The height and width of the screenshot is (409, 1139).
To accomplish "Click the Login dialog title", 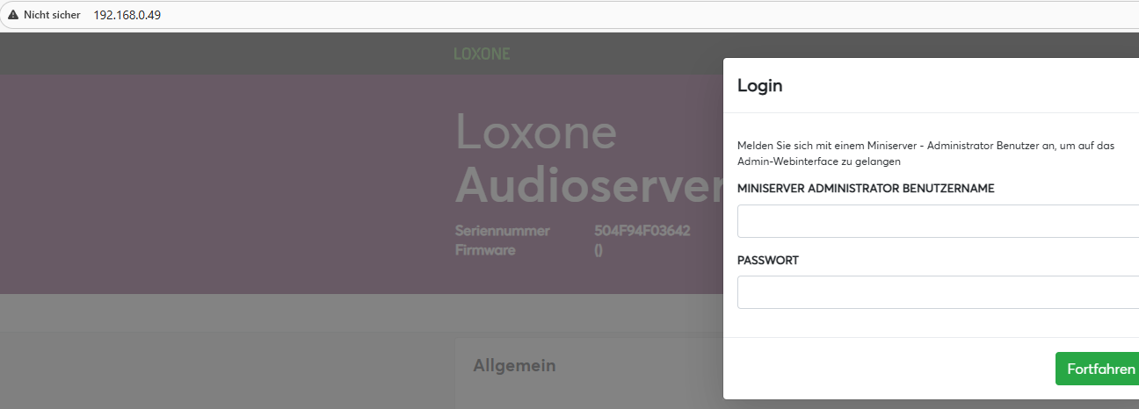I will [760, 85].
